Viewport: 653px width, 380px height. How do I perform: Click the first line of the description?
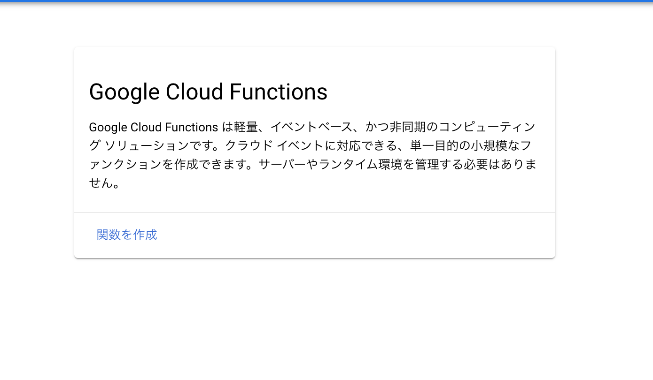tap(310, 126)
